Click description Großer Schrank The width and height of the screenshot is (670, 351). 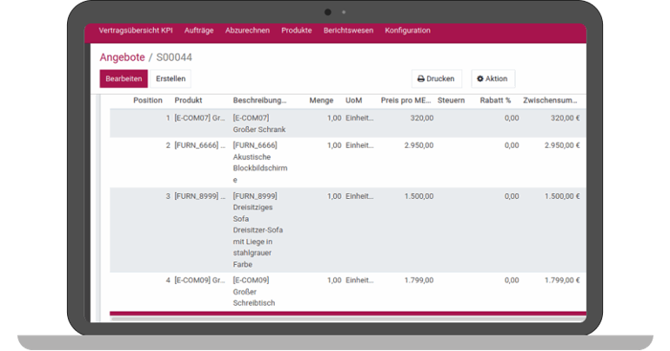(x=259, y=129)
